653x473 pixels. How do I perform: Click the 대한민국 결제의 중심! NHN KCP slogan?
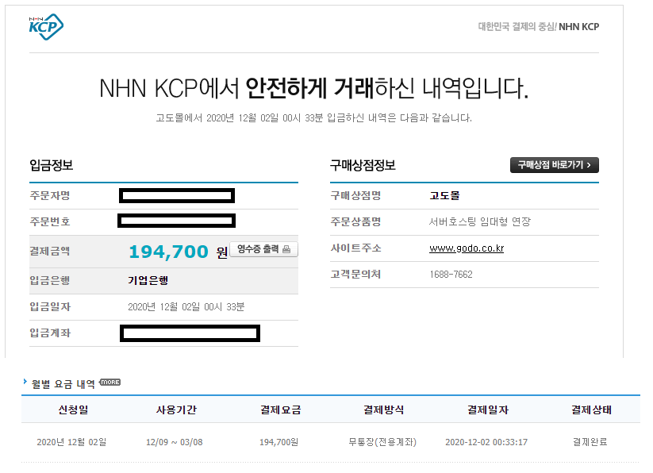(x=539, y=27)
